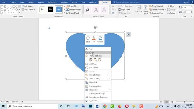Open Format Shape... from context menu
This screenshot has height=109, width=194.
coord(98,101)
